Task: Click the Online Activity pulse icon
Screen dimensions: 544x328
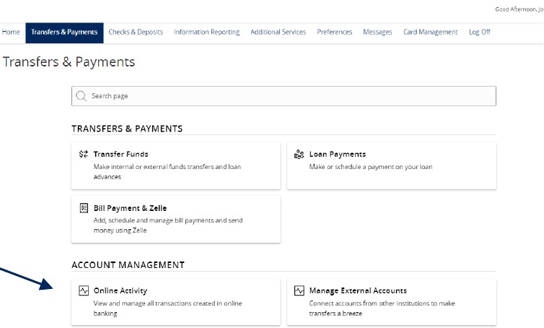Action: point(84,290)
